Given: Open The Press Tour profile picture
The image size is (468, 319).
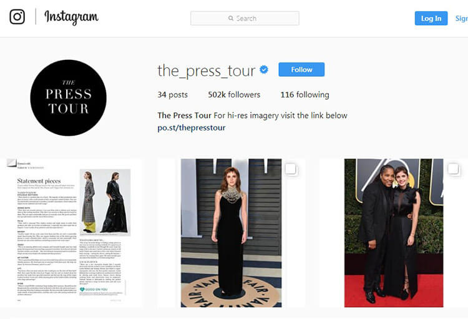Looking at the screenshot, I should (69, 97).
